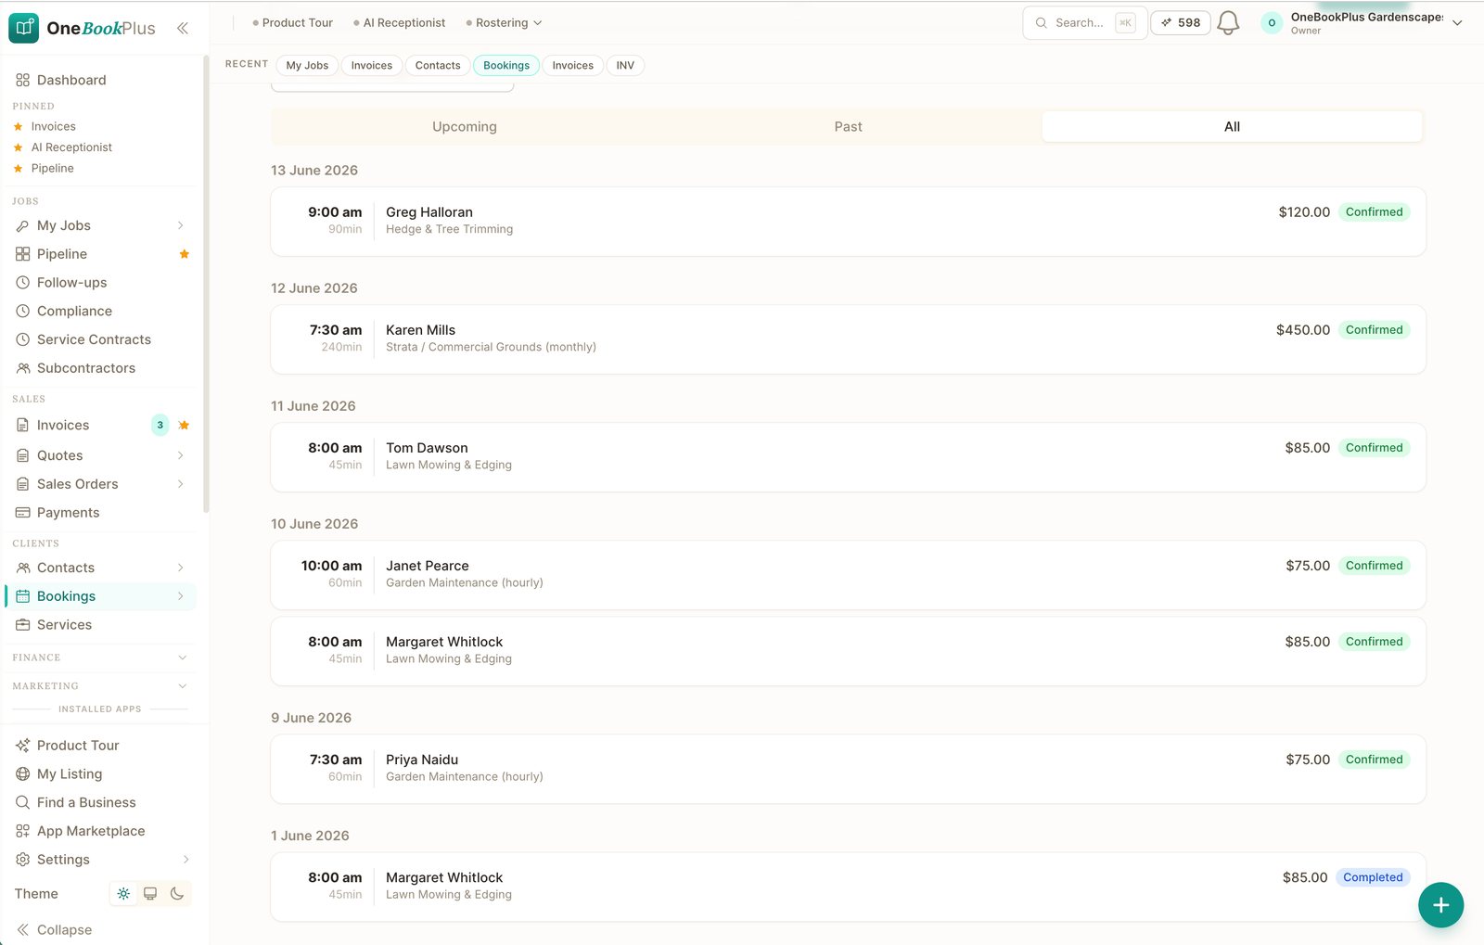Open the Bookings recent chip
This screenshot has width=1484, height=945.
coord(506,66)
